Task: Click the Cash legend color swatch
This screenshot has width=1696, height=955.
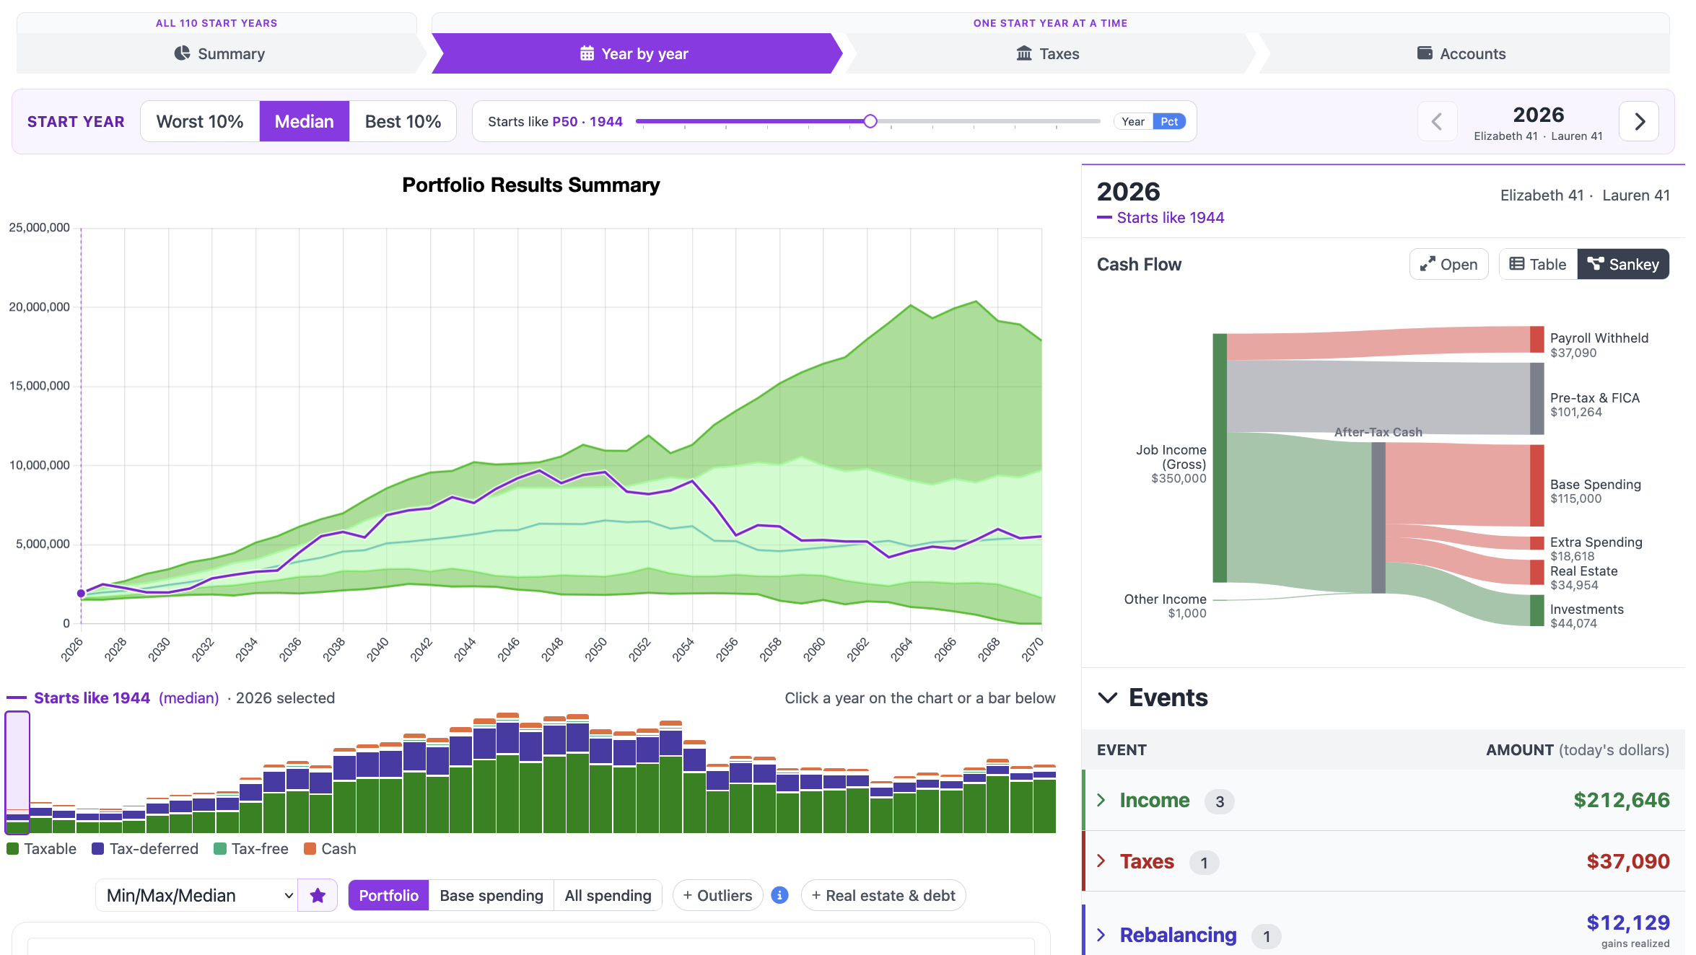Action: point(310,849)
